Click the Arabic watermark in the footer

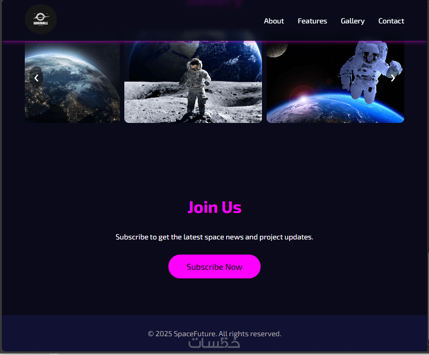pyautogui.click(x=214, y=343)
